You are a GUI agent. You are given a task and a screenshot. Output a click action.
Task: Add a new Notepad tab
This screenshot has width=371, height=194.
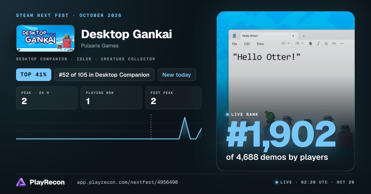304,36
